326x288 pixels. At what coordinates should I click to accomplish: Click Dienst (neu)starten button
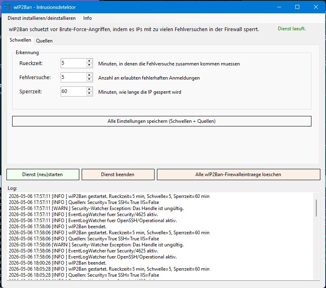point(43,174)
